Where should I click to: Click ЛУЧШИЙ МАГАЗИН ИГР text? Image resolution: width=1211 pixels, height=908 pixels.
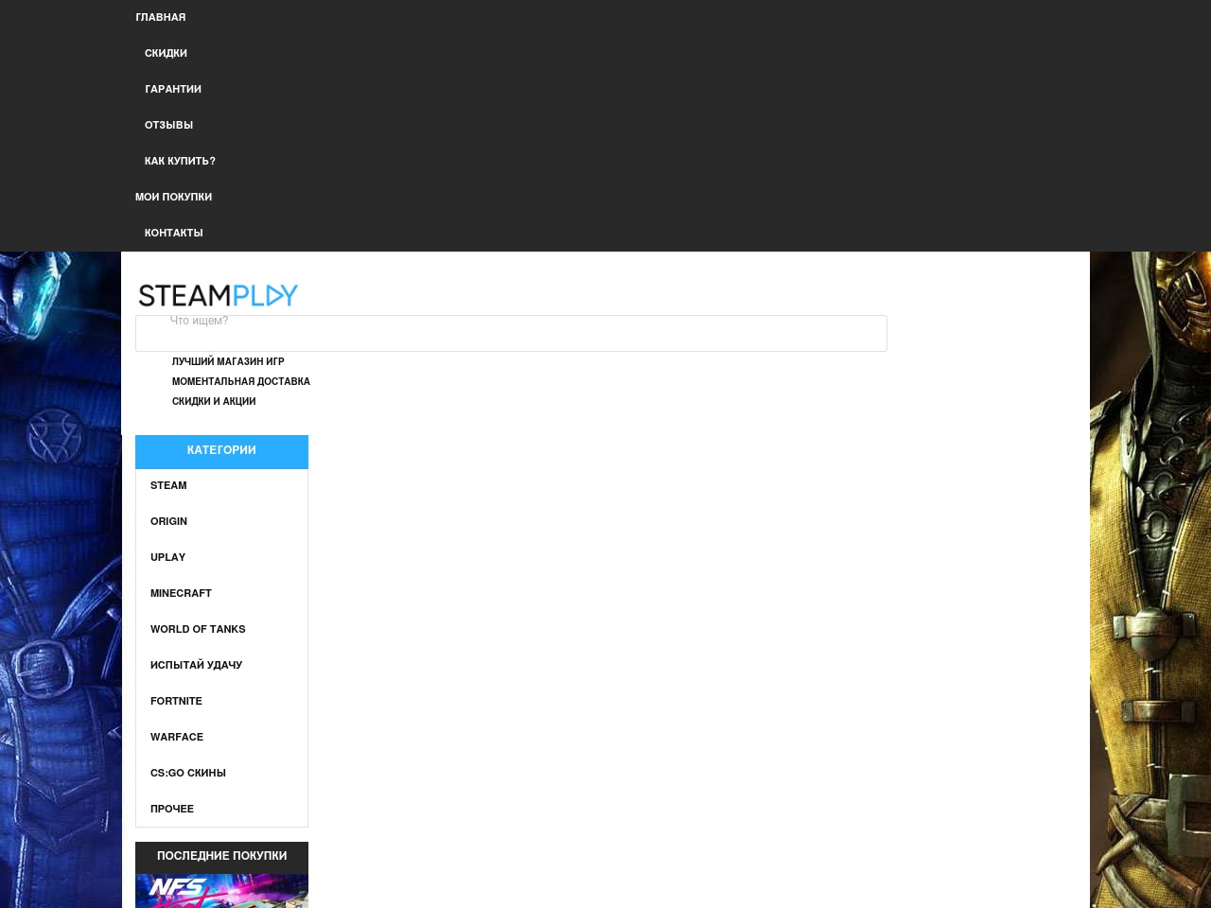228,362
